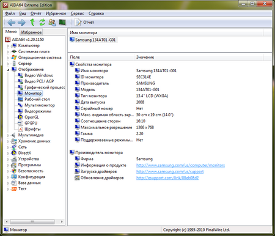
Task: Select the Графический процессор icon
Action: pos(20,87)
